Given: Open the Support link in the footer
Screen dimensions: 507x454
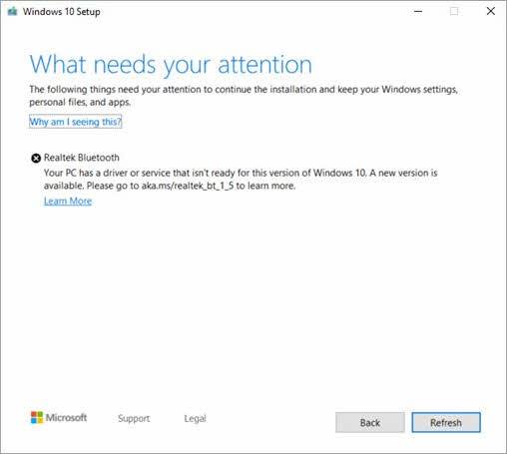Looking at the screenshot, I should coord(134,418).
